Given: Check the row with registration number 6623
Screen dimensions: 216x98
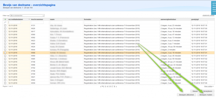Looking at the screenshot, I should coord(5,41).
